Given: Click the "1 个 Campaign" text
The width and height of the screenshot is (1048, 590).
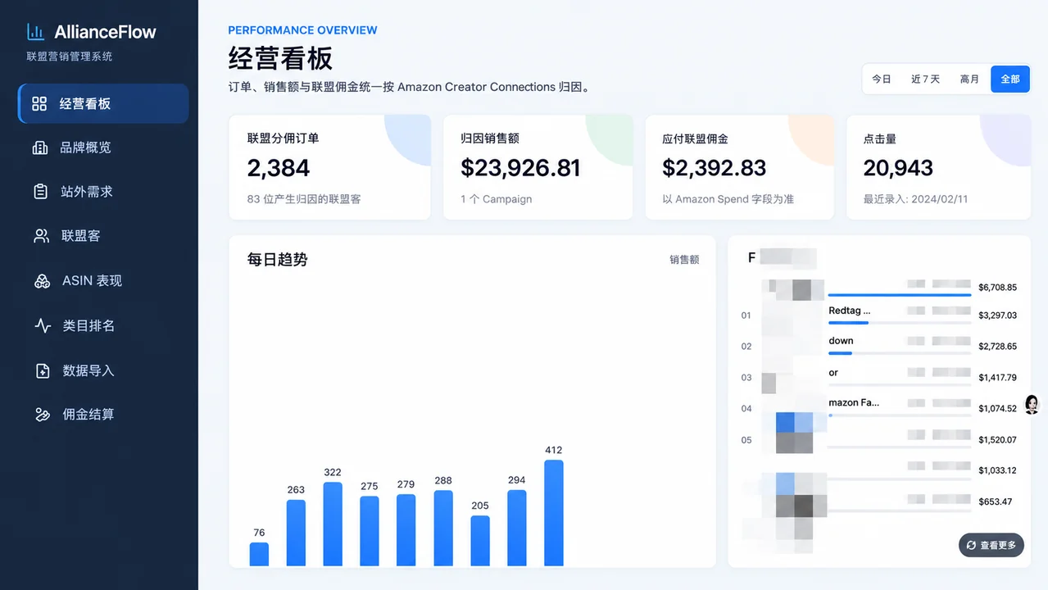Looking at the screenshot, I should (497, 199).
